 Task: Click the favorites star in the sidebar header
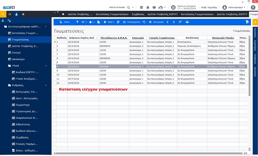23,14
